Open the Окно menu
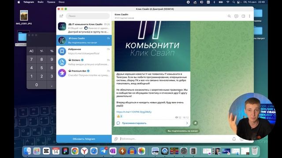Image resolution: width=282 pixels, height=158 pixels. click(61, 2)
